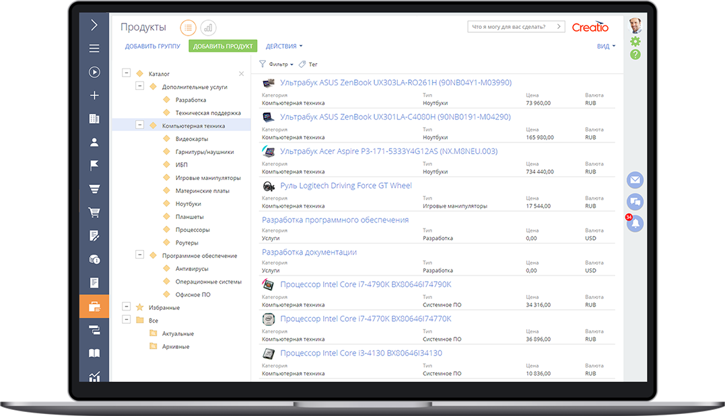Screen dimensions: 725x416
Task: Open Activities flag icon in sidebar
Action: pyautogui.click(x=94, y=165)
